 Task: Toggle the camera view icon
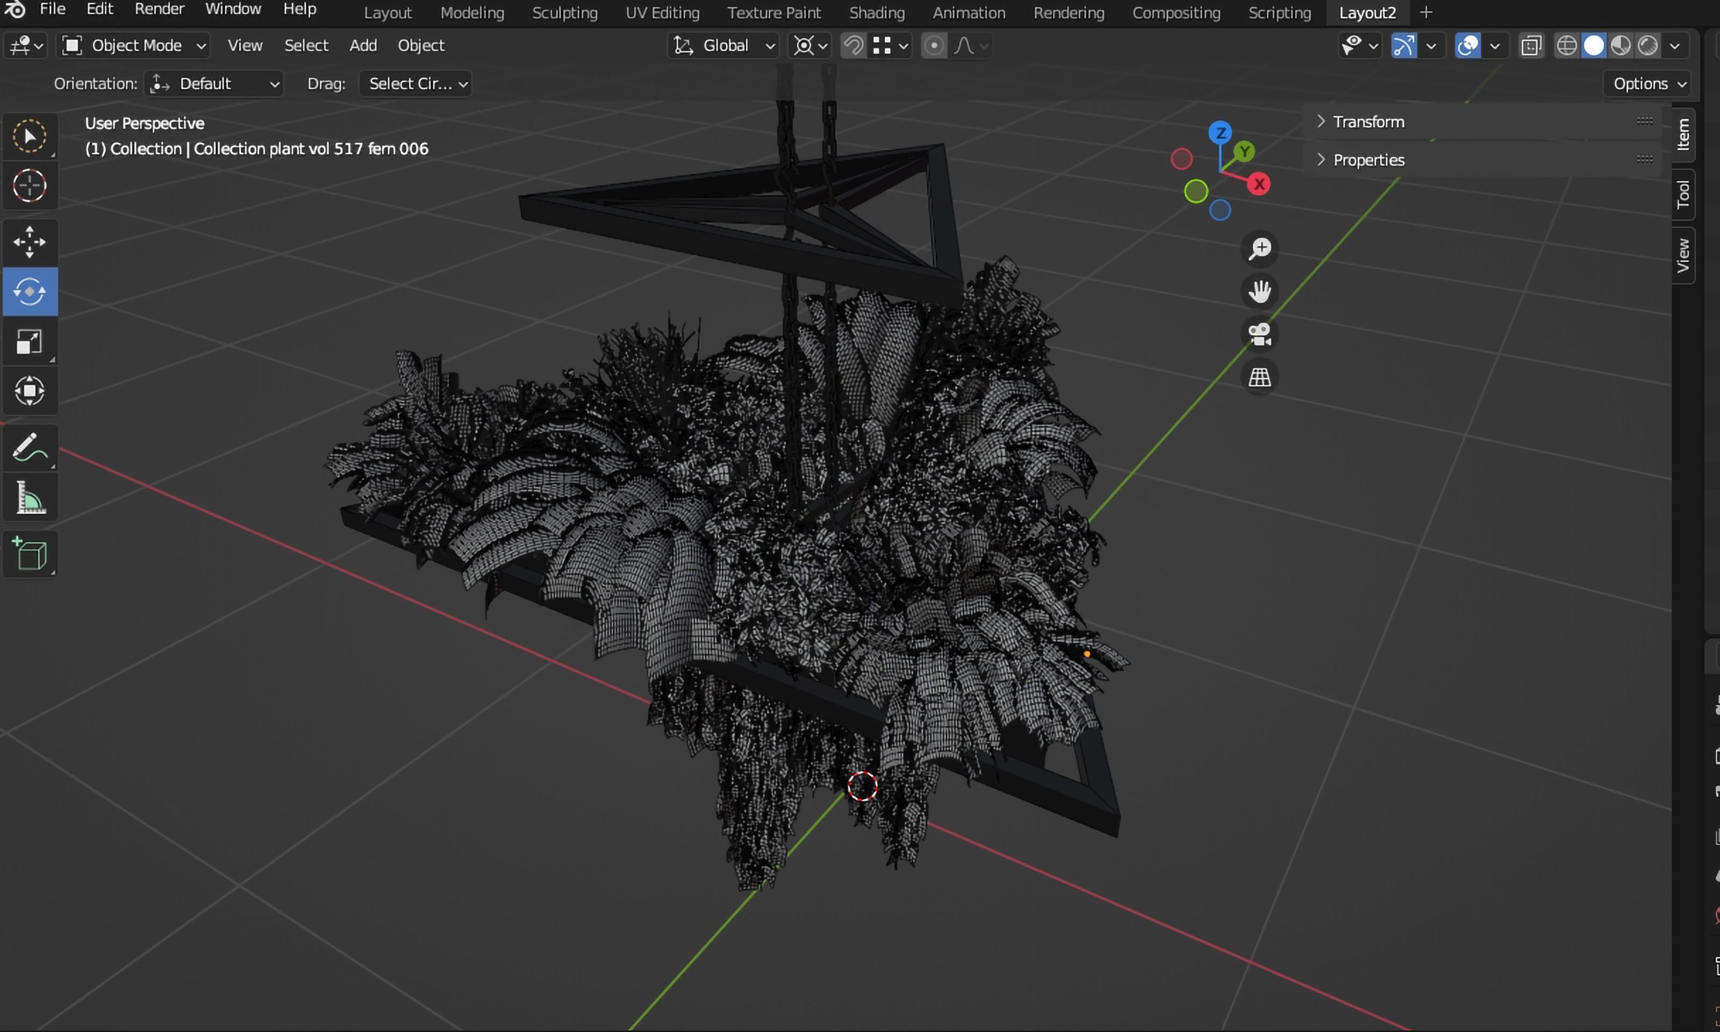point(1260,334)
